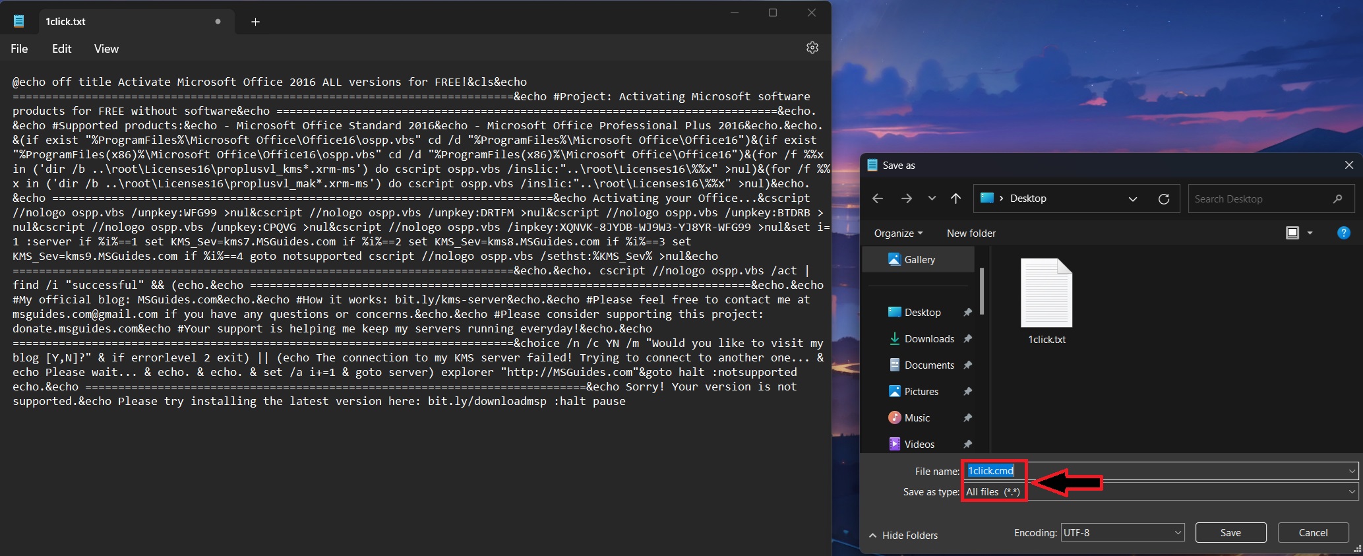
Task: Expand the File name dropdown arrow
Action: click(1352, 471)
